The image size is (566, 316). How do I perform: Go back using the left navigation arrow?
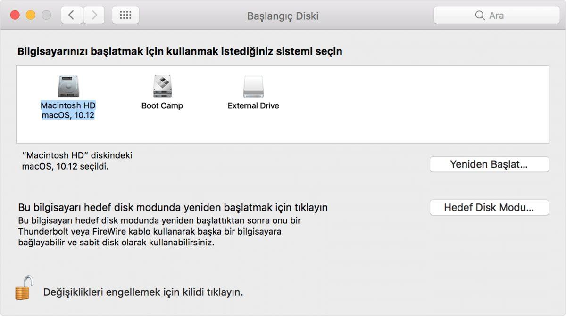[71, 15]
